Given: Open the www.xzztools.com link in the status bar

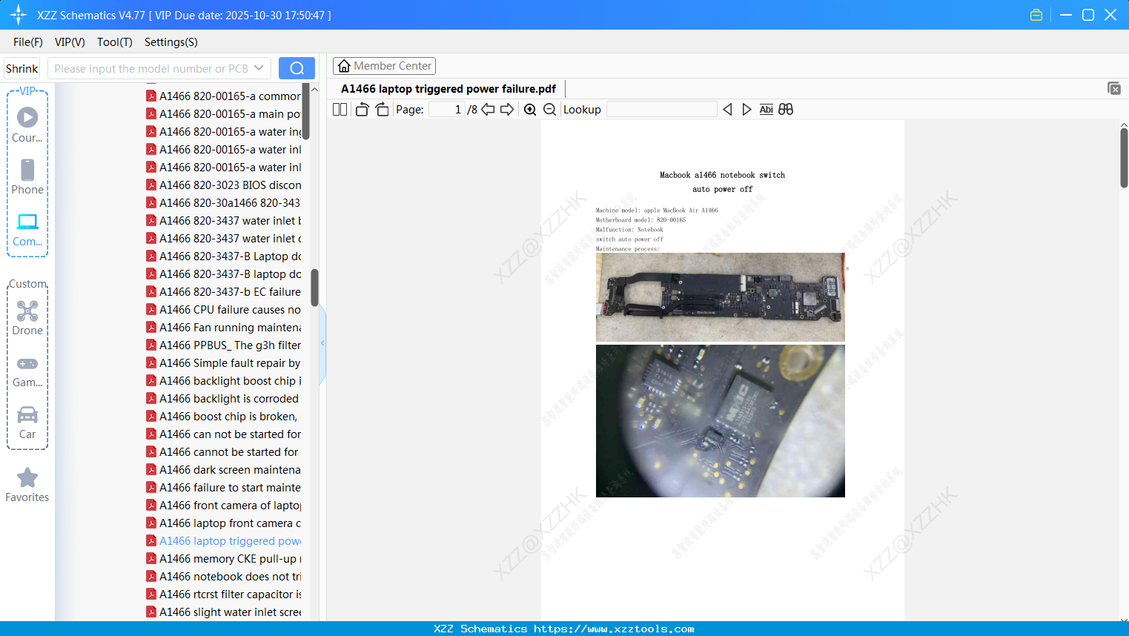Looking at the screenshot, I should [614, 629].
